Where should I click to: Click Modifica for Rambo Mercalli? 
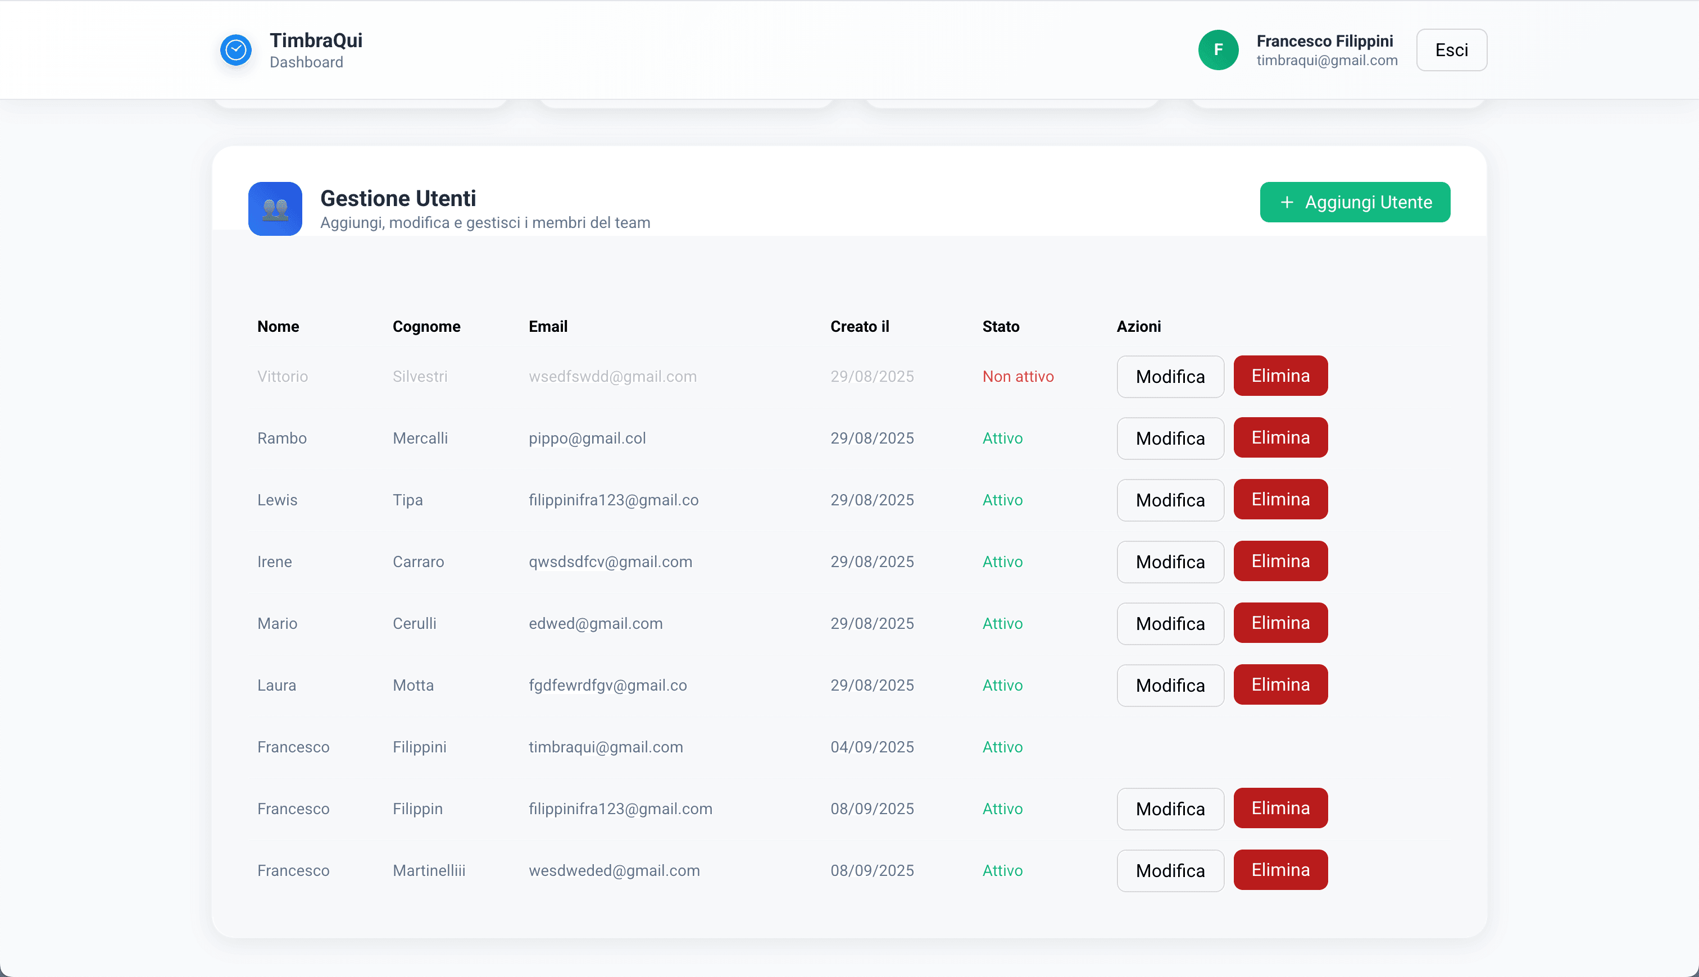1169,438
